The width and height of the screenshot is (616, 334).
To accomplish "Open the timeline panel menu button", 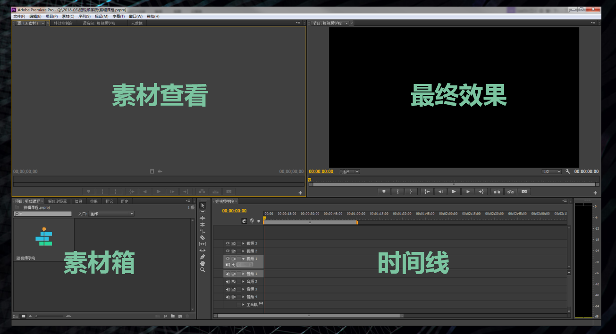I will pos(565,200).
